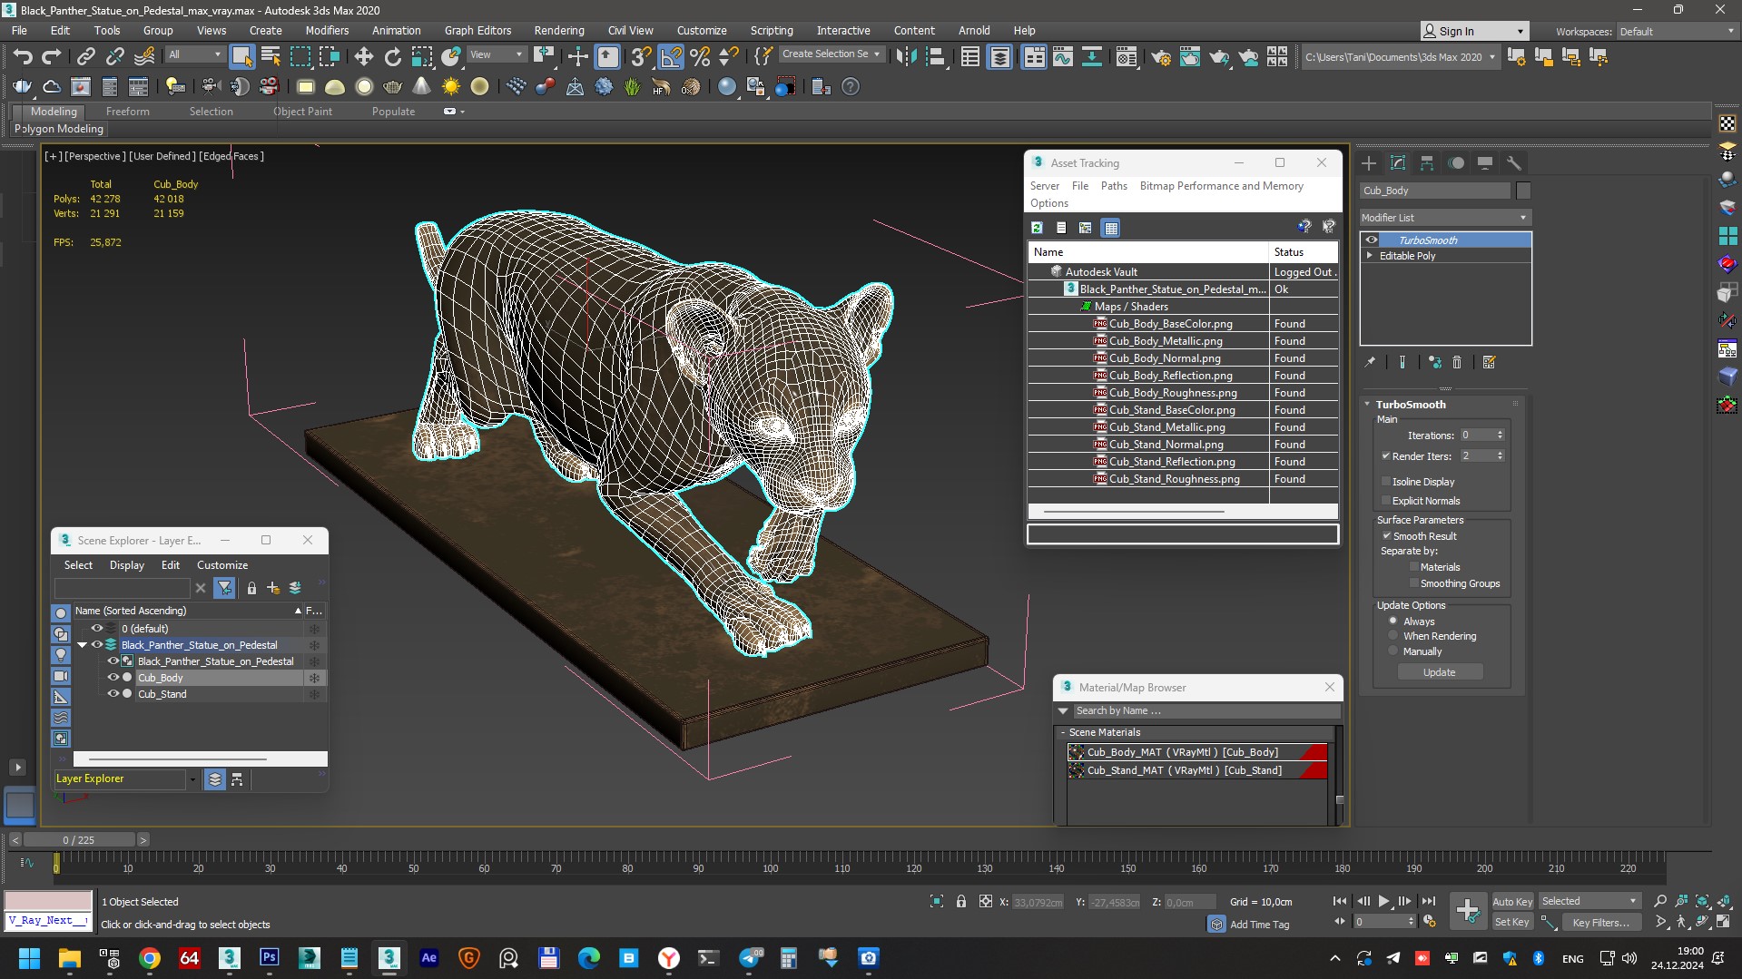The image size is (1742, 979).
Task: Click the Undo arrow icon
Action: click(23, 57)
